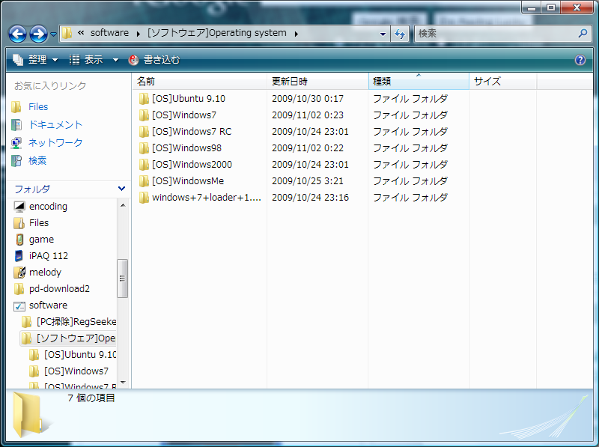Select the [OS]Windows7 folder in file list

183,115
